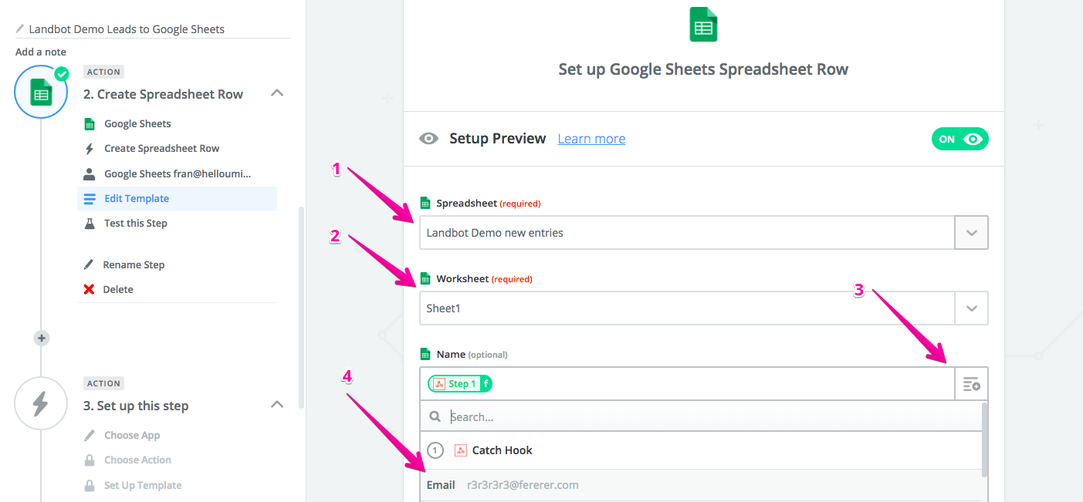Screen dimensions: 1083x502
Task: Click the Catch Hook heading
Action: point(502,450)
